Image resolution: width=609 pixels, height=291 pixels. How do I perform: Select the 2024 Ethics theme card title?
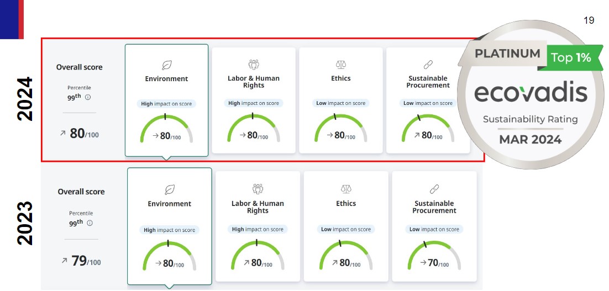pos(340,78)
